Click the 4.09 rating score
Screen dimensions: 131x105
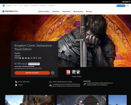pyautogui.click(x=17, y=58)
